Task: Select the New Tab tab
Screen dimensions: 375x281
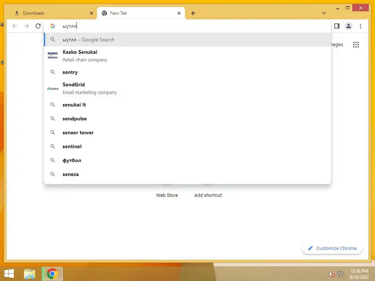Action: (x=141, y=13)
